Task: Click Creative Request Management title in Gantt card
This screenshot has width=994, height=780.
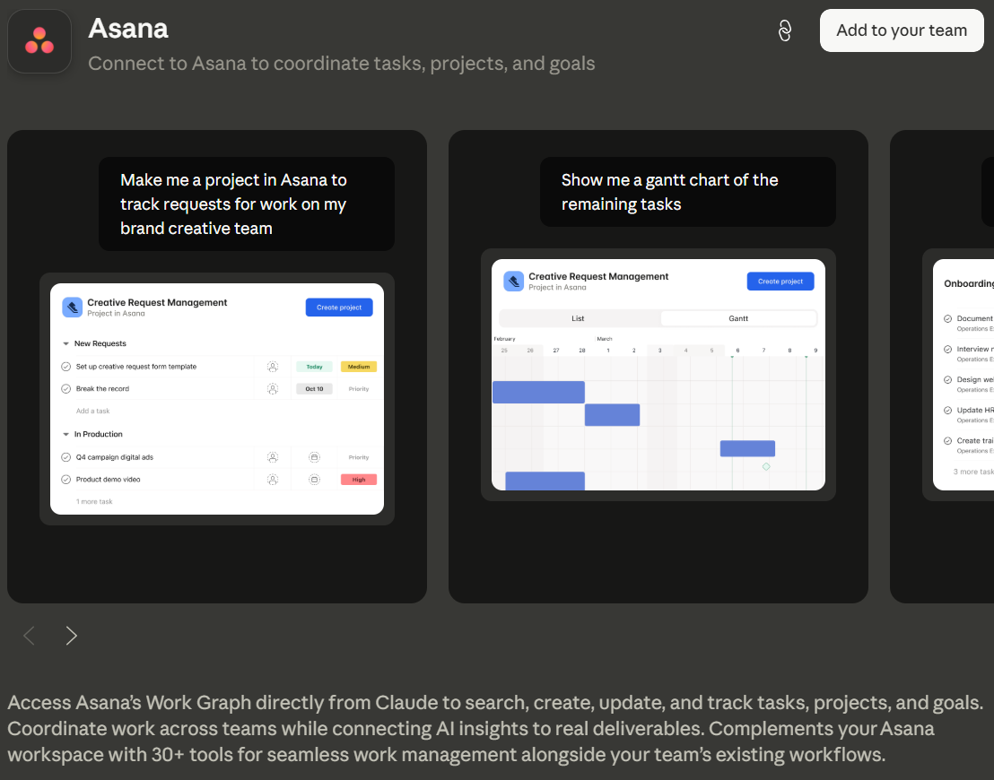Action: tap(598, 277)
